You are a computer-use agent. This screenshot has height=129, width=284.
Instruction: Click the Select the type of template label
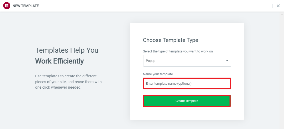(178, 51)
